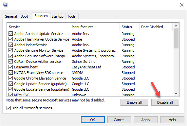
Task: Uncheck Adobe Acrobat Update Service checkbox
Action: coord(10,34)
